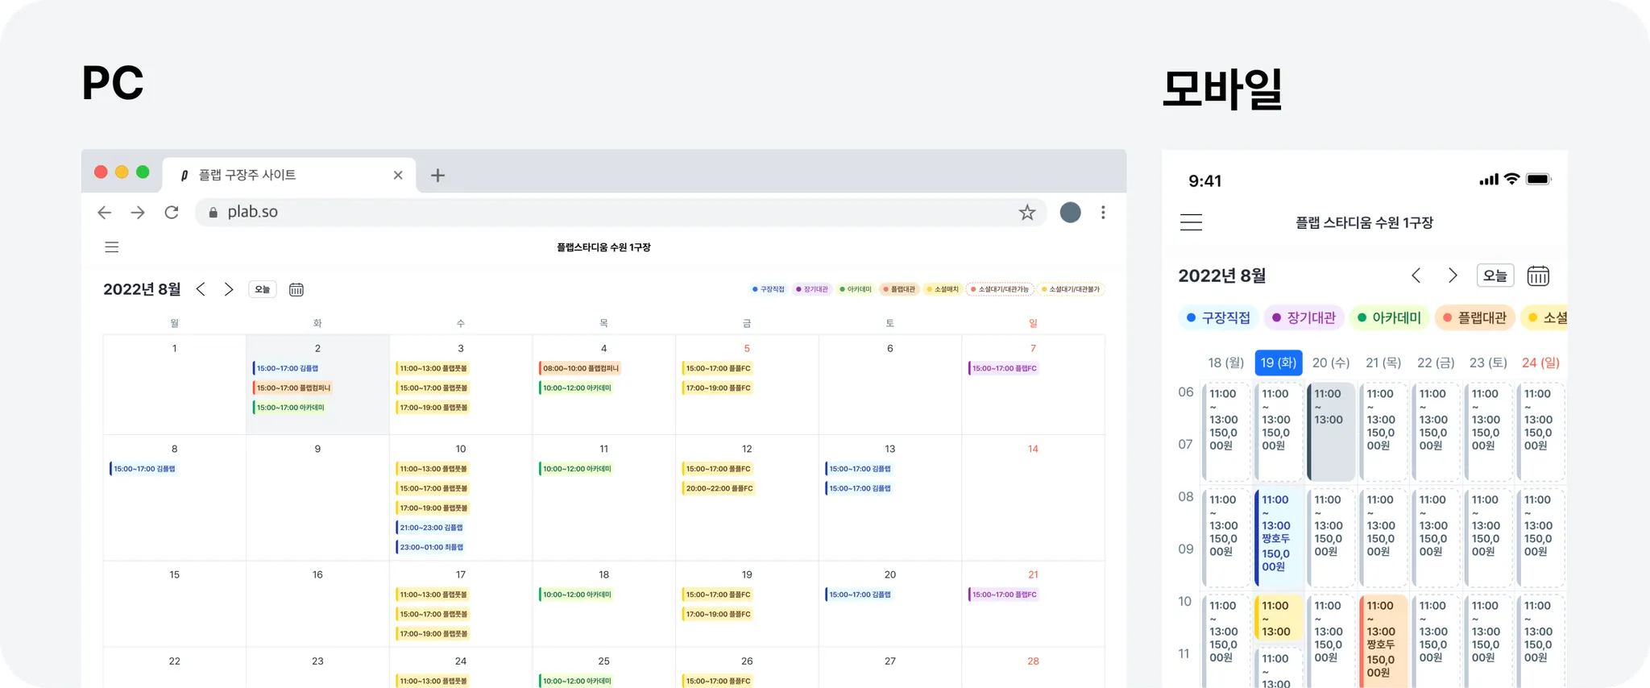Tap the mobile Wi-Fi status icon

(1512, 179)
